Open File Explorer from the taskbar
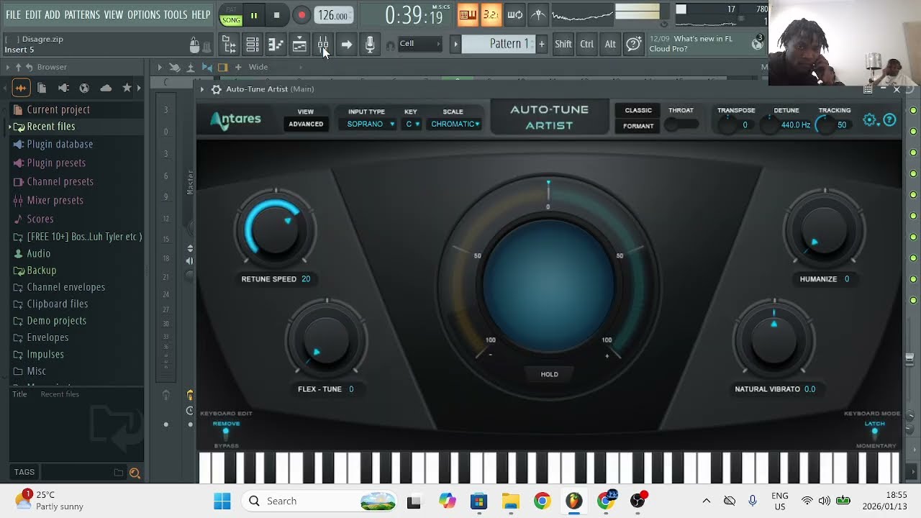Image resolution: width=921 pixels, height=518 pixels. coord(510,501)
